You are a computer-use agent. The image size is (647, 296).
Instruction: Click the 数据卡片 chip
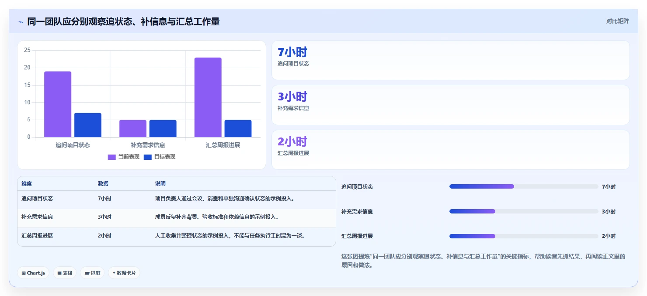pos(124,273)
